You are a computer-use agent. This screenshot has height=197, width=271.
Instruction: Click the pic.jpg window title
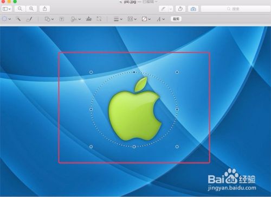click(130, 2)
